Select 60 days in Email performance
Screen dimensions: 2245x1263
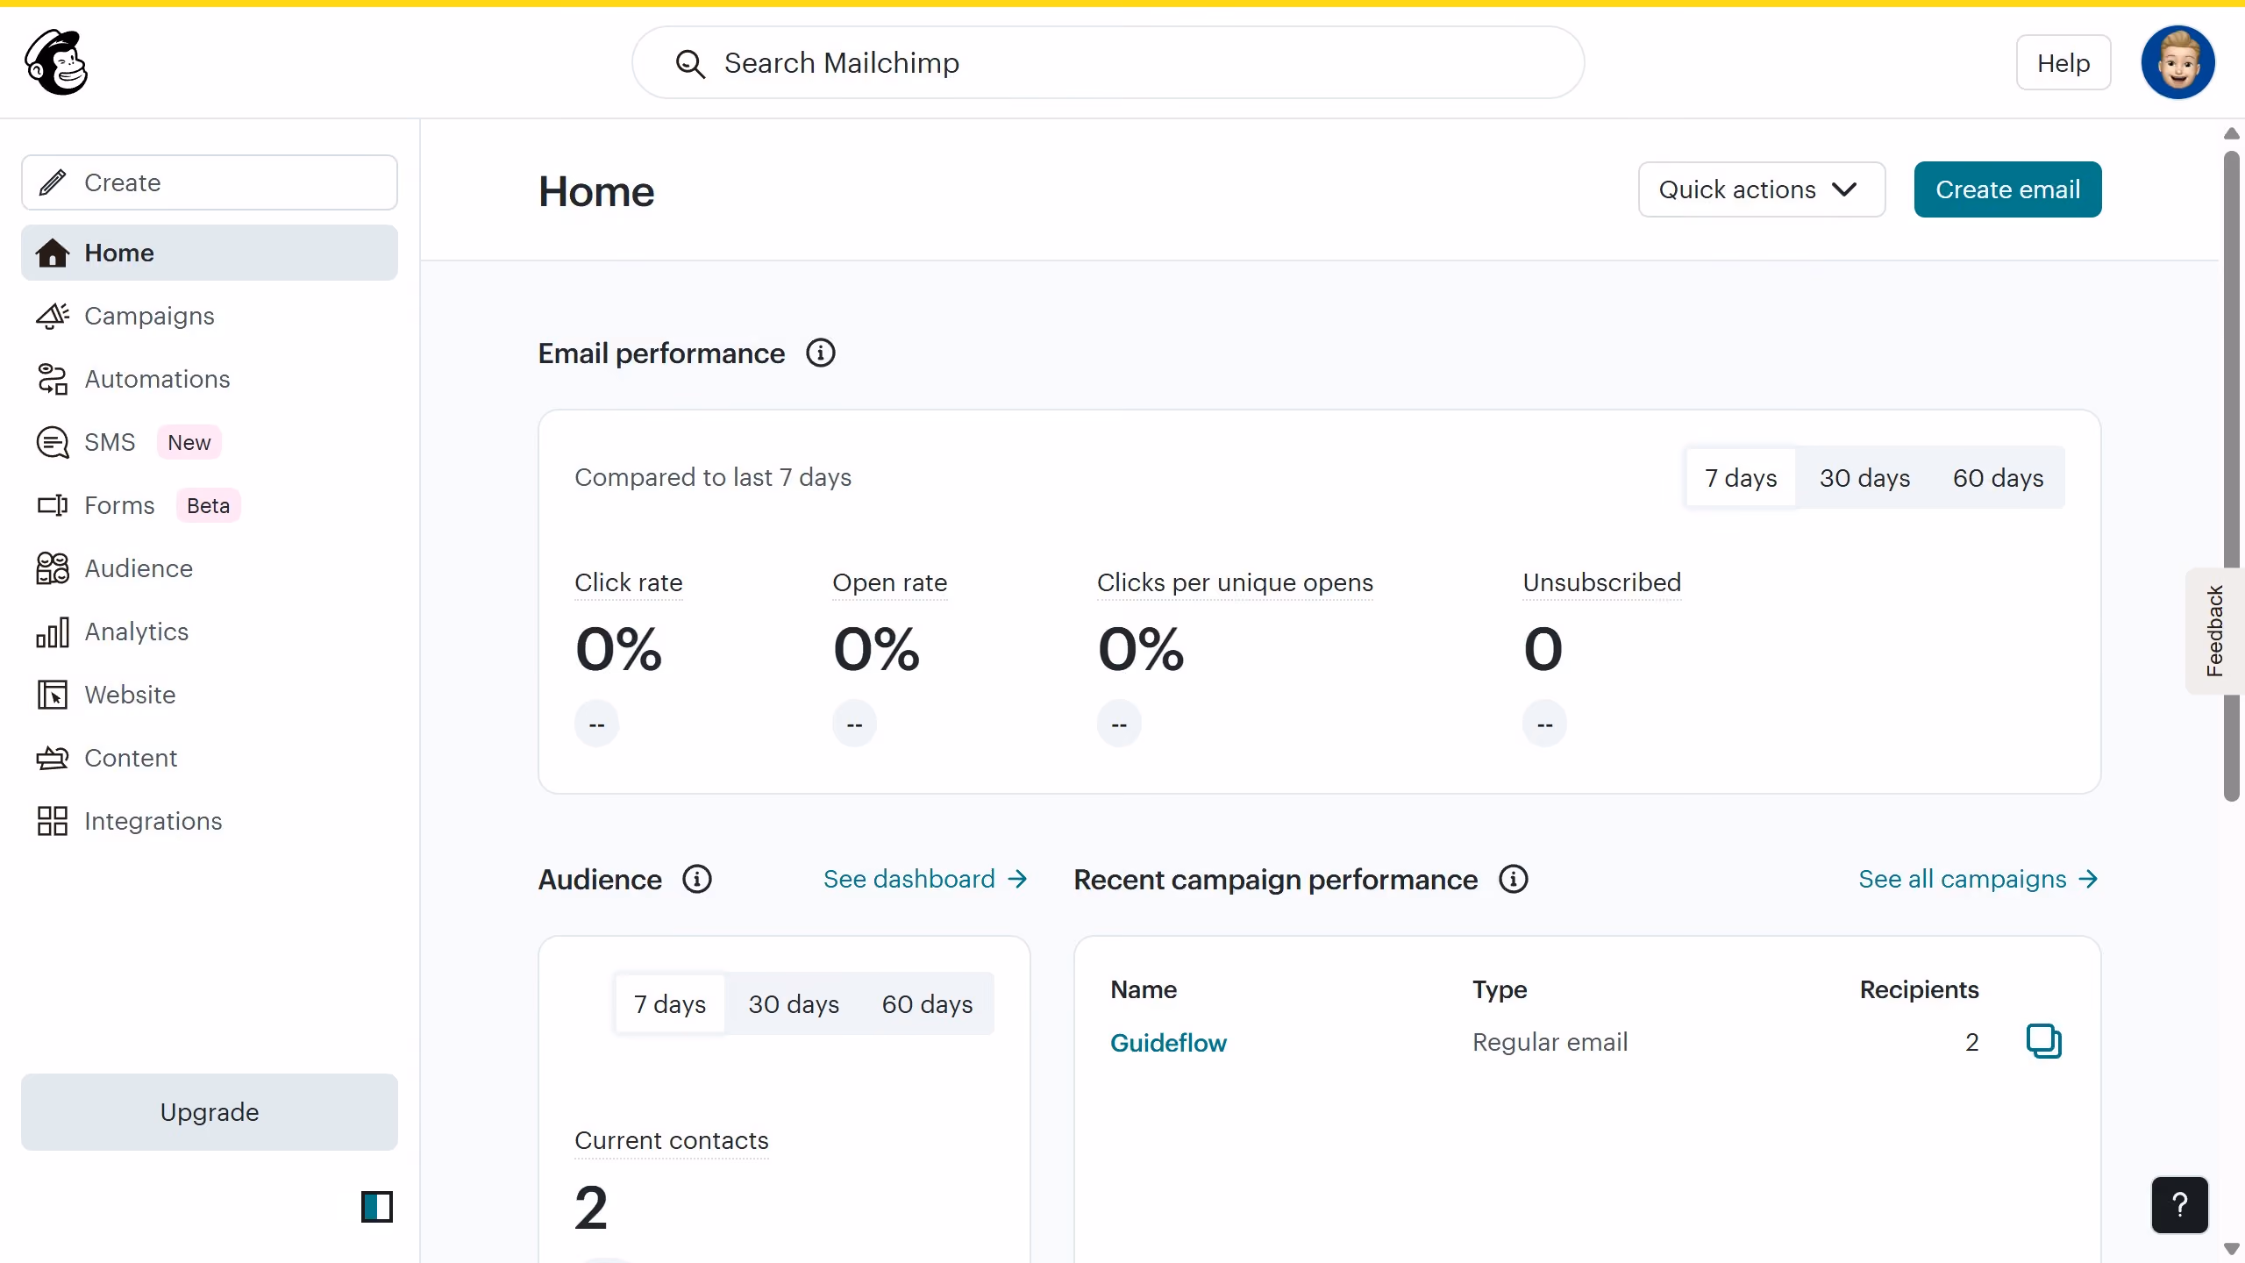[x=1998, y=477]
